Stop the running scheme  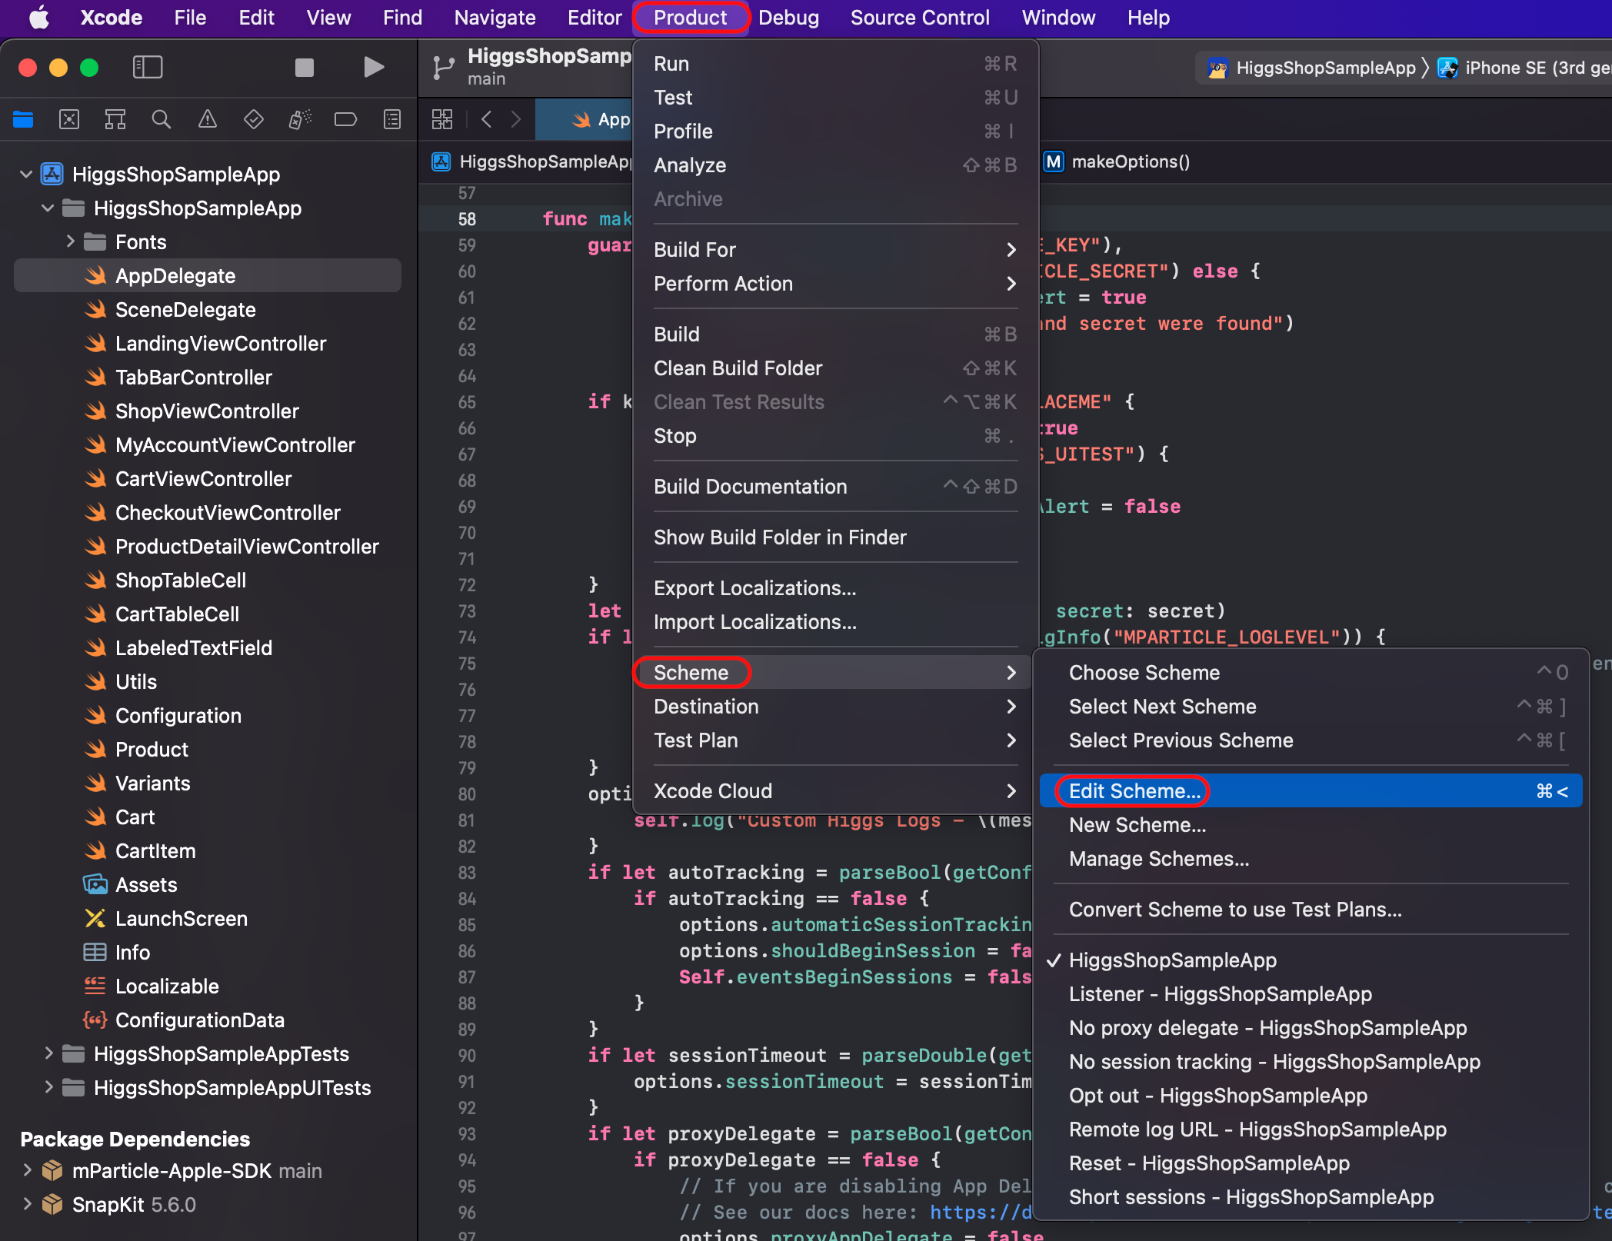pos(305,68)
